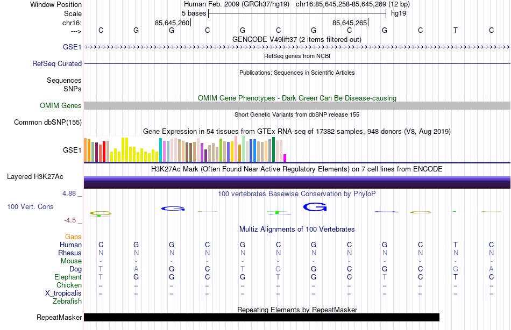
Task: Open the Layered H3K27Ac track label
Action: (35, 177)
